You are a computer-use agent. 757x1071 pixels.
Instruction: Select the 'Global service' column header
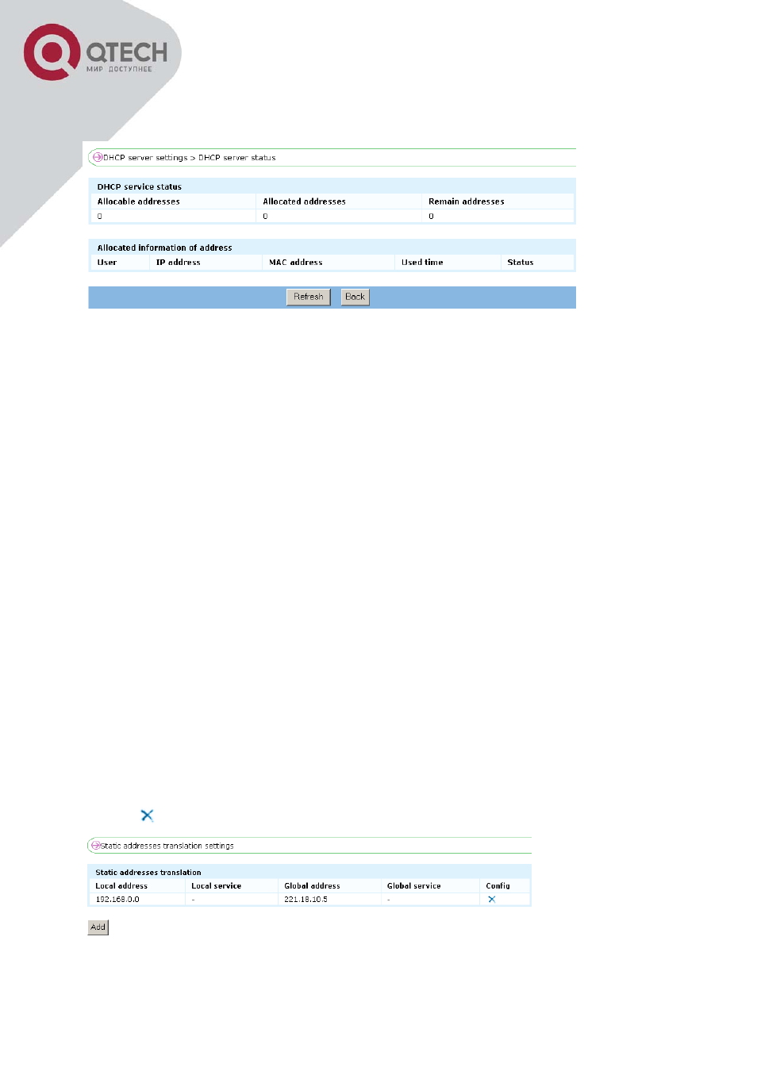(x=414, y=886)
